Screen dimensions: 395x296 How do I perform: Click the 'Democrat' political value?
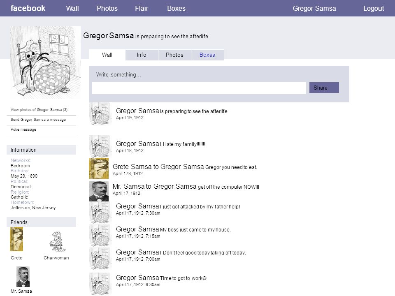(x=21, y=187)
